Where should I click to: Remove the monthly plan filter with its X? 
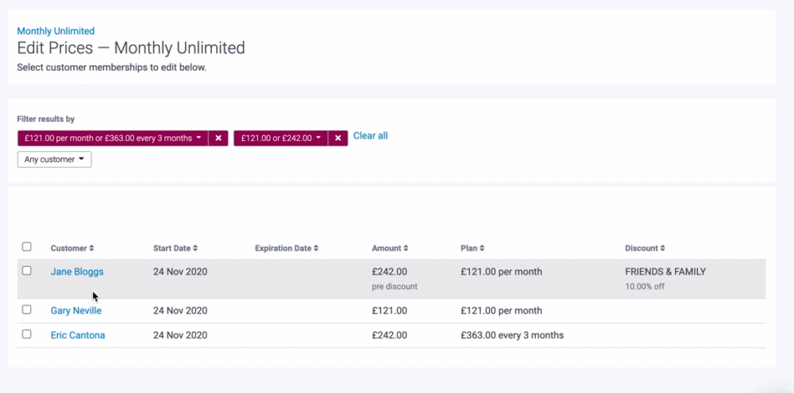click(x=218, y=138)
